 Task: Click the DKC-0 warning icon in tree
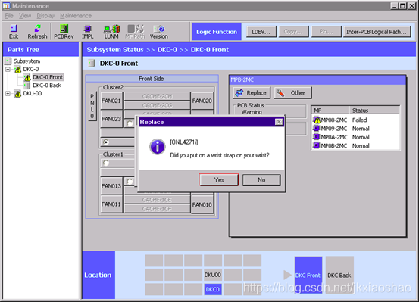pos(18,70)
